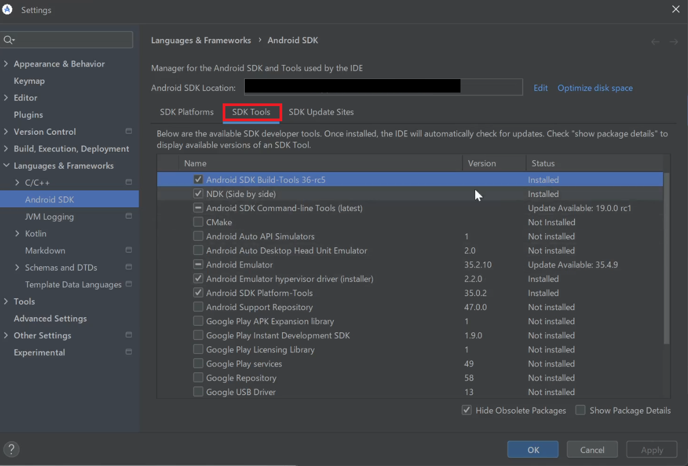Click the Edit SDK location link

(541, 88)
